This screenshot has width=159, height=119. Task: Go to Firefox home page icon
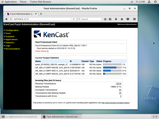point(122,19)
